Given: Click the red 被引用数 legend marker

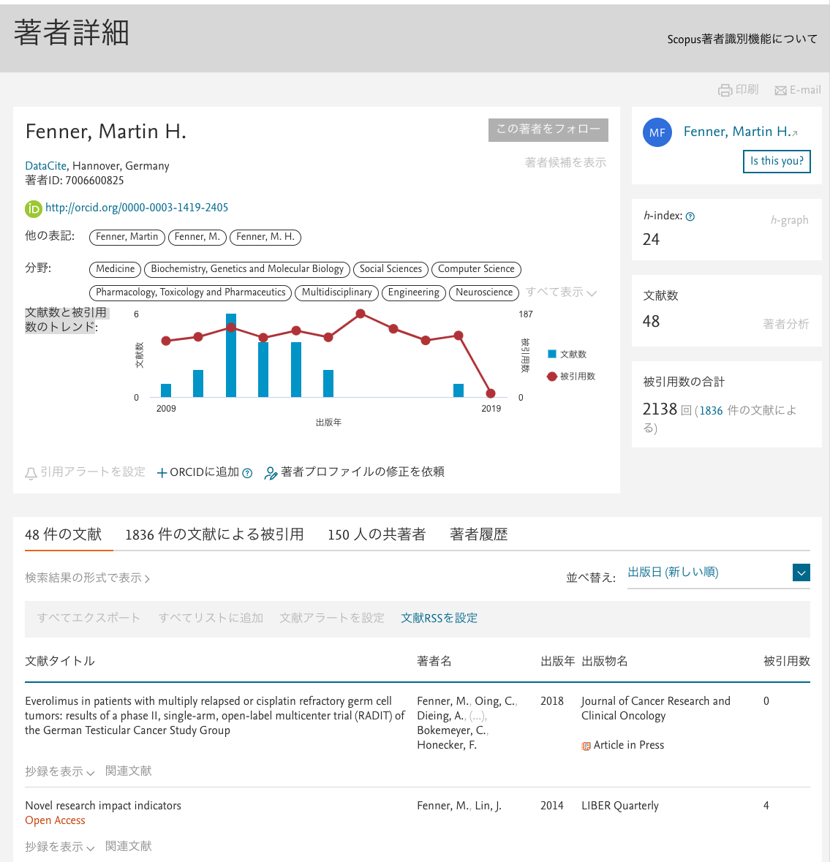Looking at the screenshot, I should coord(552,377).
